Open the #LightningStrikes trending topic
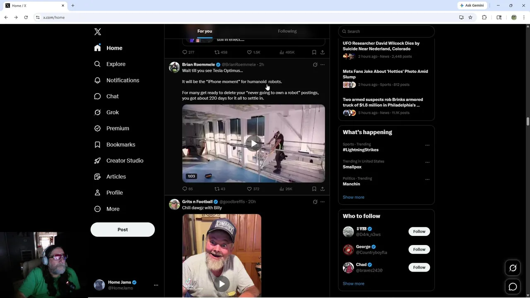The height and width of the screenshot is (298, 530). pos(361,150)
